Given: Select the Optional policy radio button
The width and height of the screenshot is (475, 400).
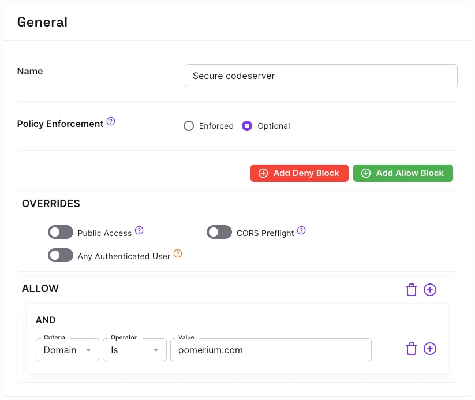Looking at the screenshot, I should pyautogui.click(x=247, y=126).
